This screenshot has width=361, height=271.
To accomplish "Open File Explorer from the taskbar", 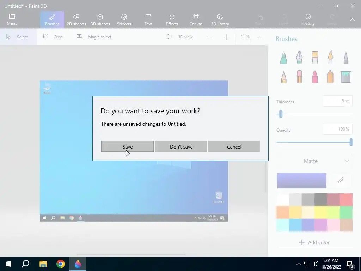I will click(43, 264).
